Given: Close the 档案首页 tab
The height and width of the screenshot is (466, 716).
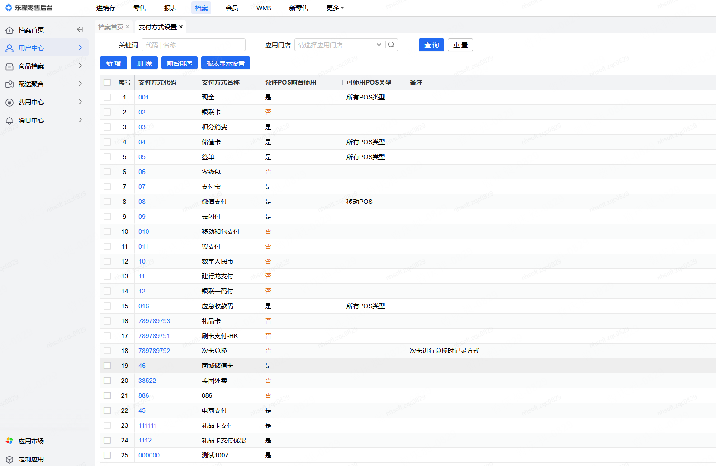Looking at the screenshot, I should (128, 27).
